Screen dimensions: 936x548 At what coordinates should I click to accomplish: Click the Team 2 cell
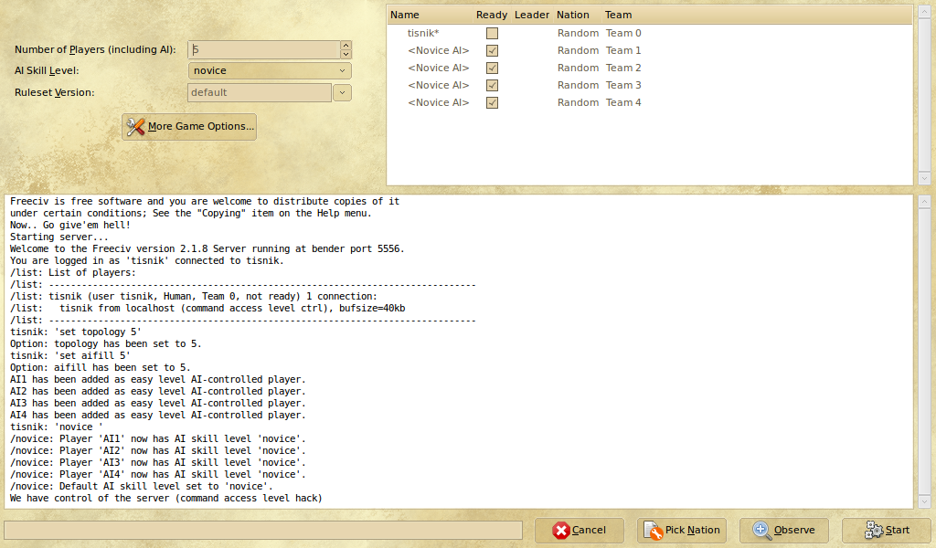623,68
